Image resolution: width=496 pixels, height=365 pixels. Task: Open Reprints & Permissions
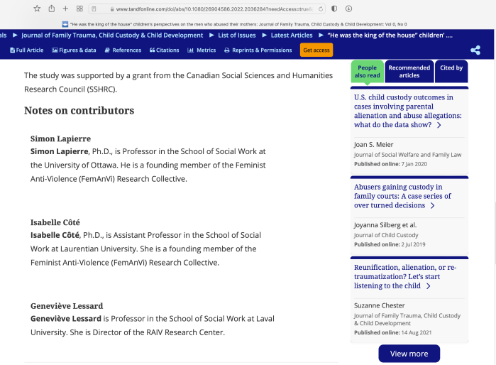click(x=258, y=50)
